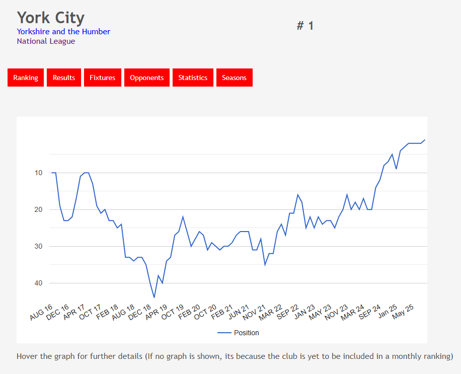Click the MAR 24 axis label
461x374 pixels.
[352, 313]
